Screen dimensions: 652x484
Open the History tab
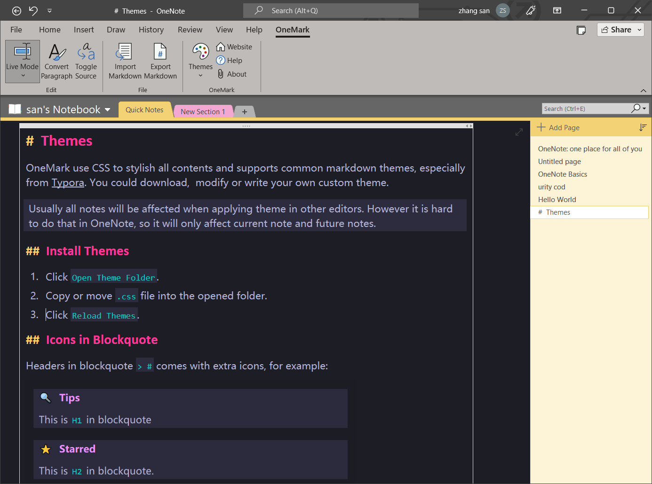coord(151,30)
